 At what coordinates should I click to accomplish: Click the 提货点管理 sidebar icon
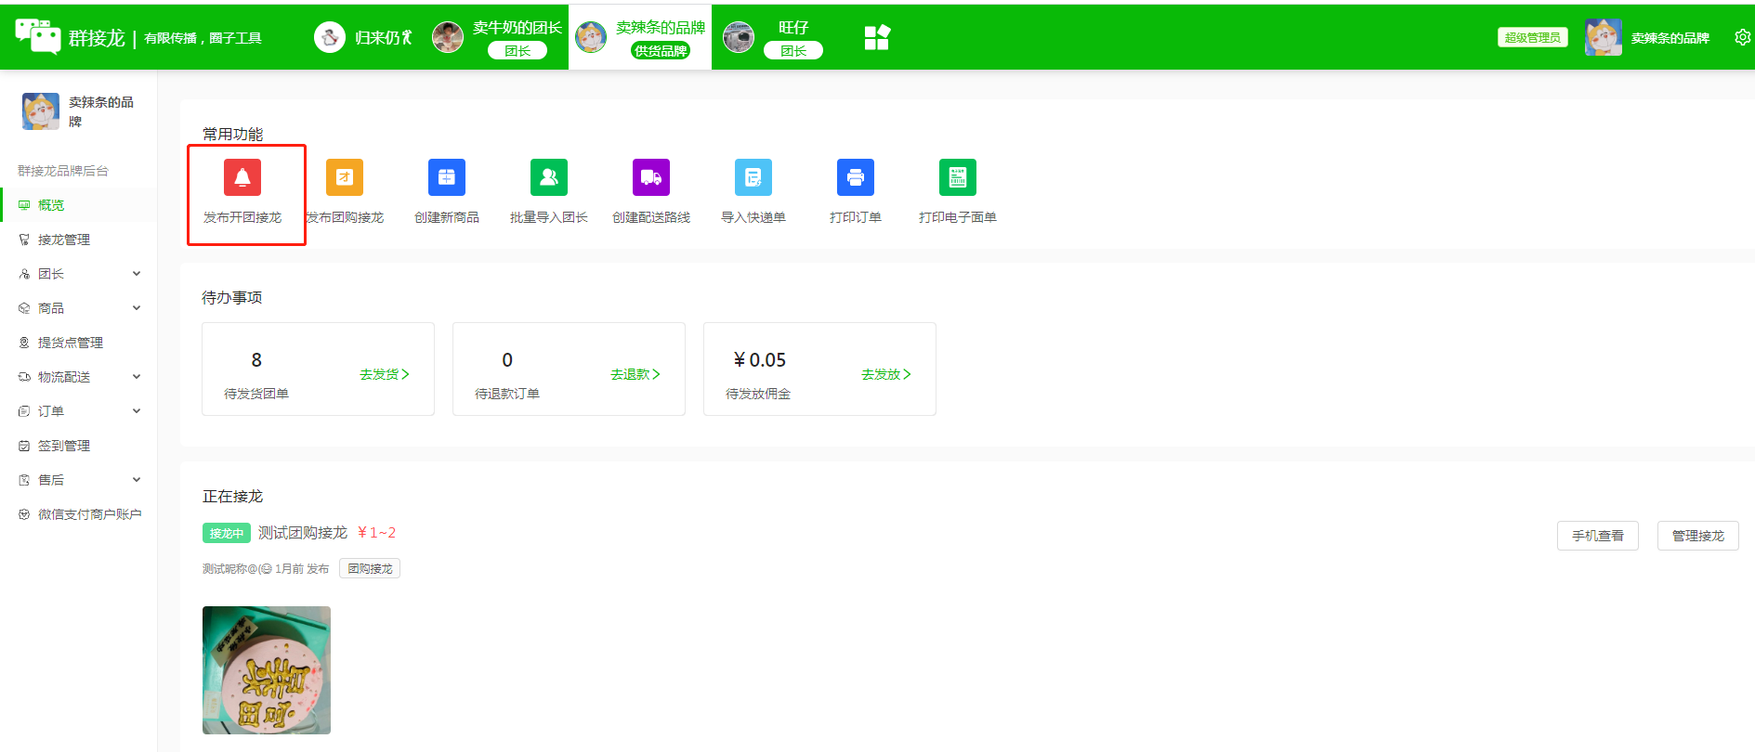pyautogui.click(x=24, y=343)
